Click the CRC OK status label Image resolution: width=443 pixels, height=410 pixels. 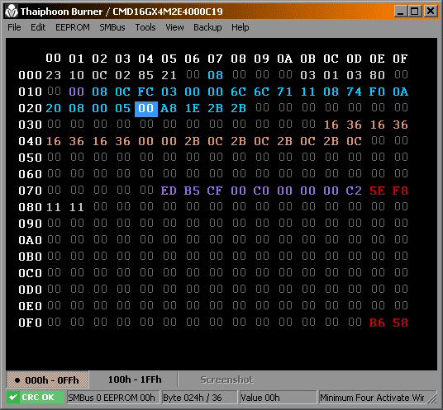[x=37, y=398]
